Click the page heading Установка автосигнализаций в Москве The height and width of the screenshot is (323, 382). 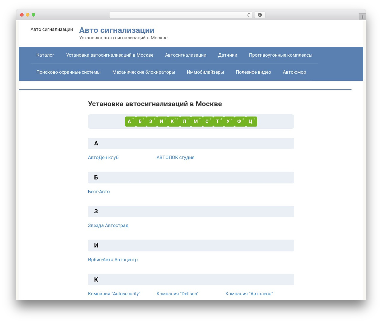pos(155,104)
